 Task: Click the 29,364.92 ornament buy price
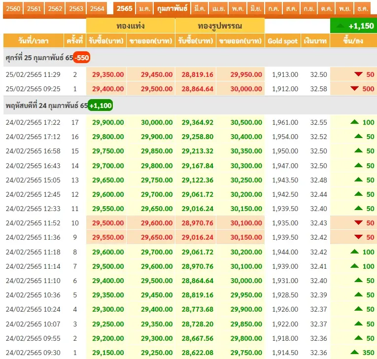tap(198, 122)
